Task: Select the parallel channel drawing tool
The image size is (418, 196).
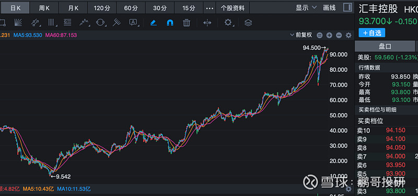Action: [x=36, y=22]
